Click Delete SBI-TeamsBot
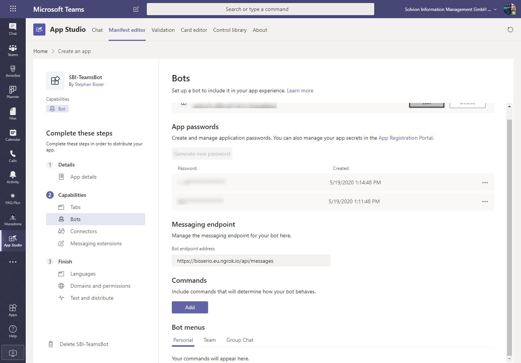Image resolution: width=521 pixels, height=363 pixels. point(84,344)
